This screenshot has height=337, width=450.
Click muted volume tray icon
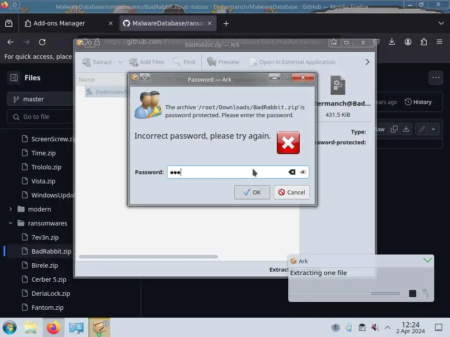tap(375, 327)
